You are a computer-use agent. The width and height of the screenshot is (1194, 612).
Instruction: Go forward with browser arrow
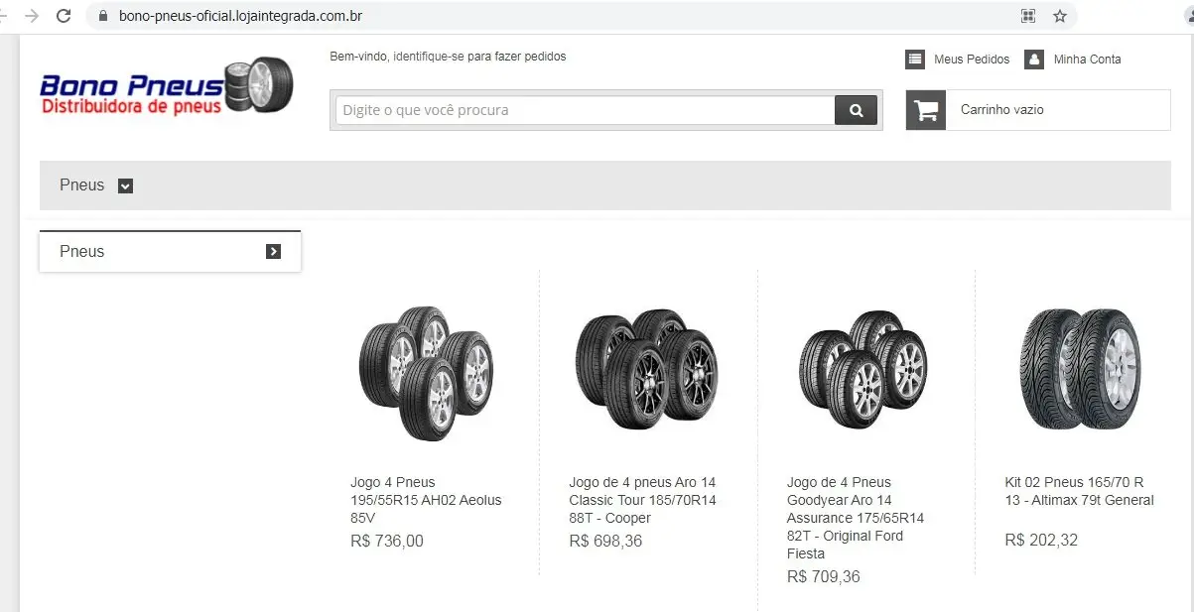(x=32, y=16)
